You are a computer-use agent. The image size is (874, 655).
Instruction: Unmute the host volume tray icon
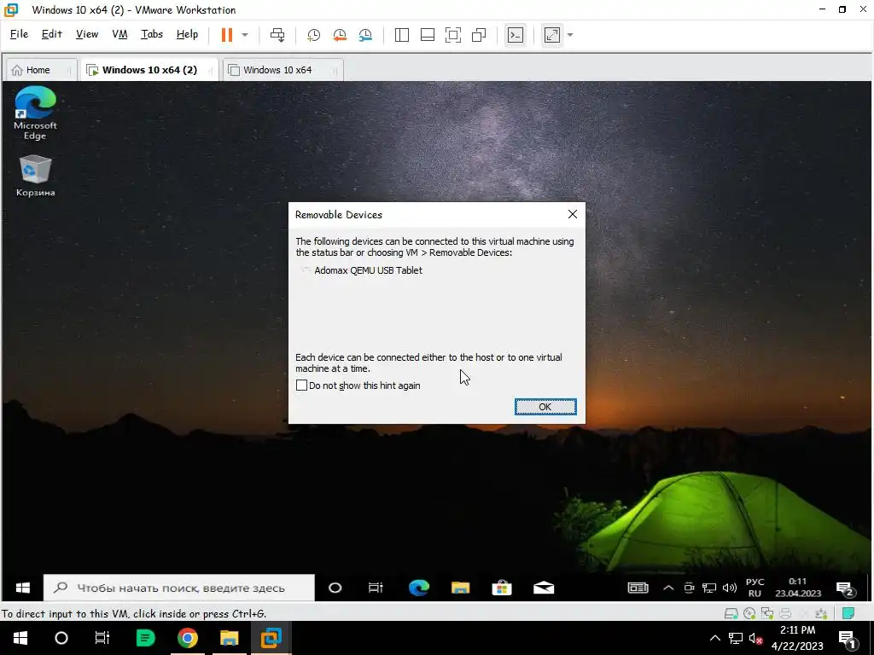pyautogui.click(x=755, y=638)
